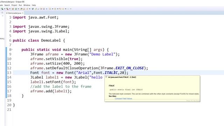Click EXIT_ON_CLOSE in line 12
The width and height of the screenshot is (224, 126).
click(x=129, y=68)
